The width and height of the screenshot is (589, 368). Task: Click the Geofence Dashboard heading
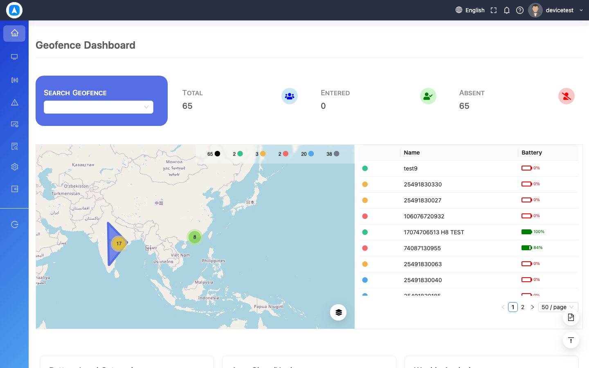point(85,45)
